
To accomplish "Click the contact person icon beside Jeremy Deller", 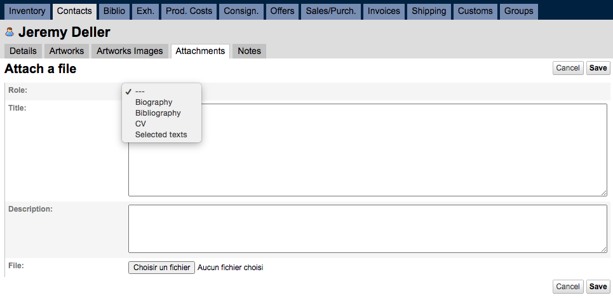I will pyautogui.click(x=10, y=32).
